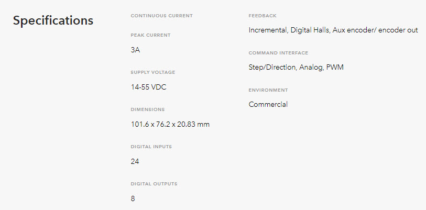
Task: Click the Supply Voltage label
Action: tap(153, 72)
